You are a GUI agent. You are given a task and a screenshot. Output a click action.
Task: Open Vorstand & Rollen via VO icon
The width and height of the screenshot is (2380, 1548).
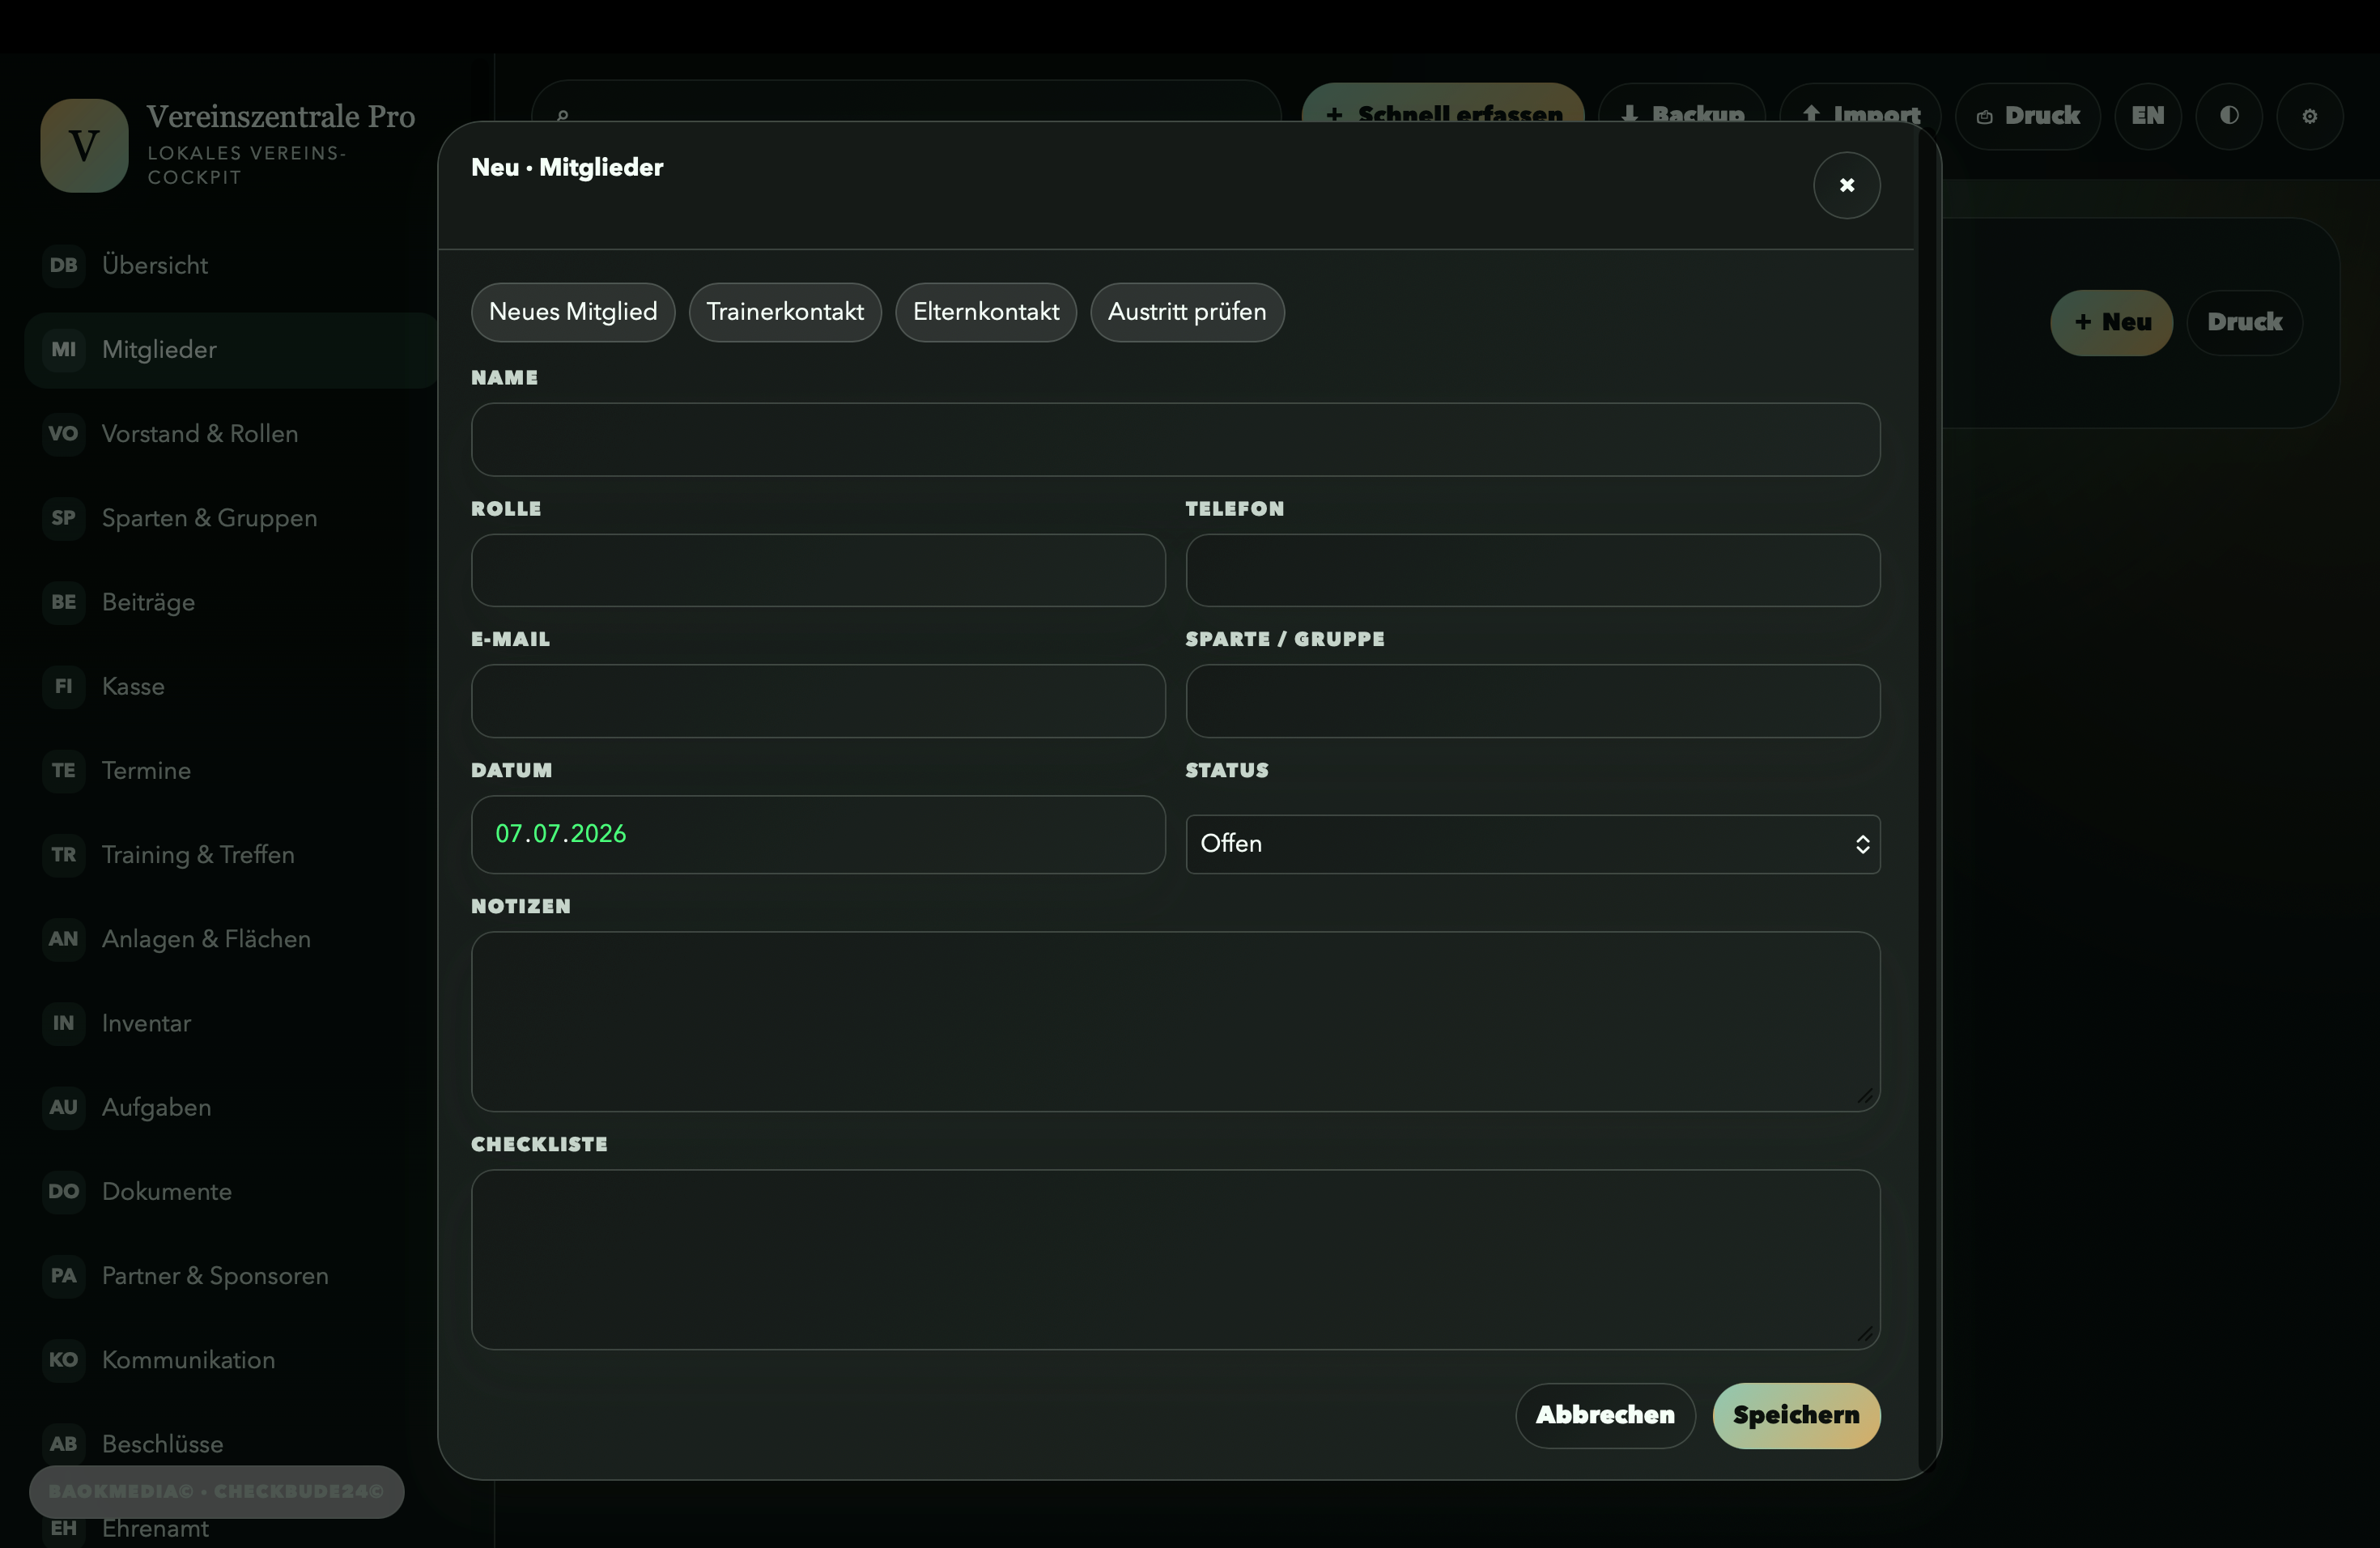pos(63,433)
